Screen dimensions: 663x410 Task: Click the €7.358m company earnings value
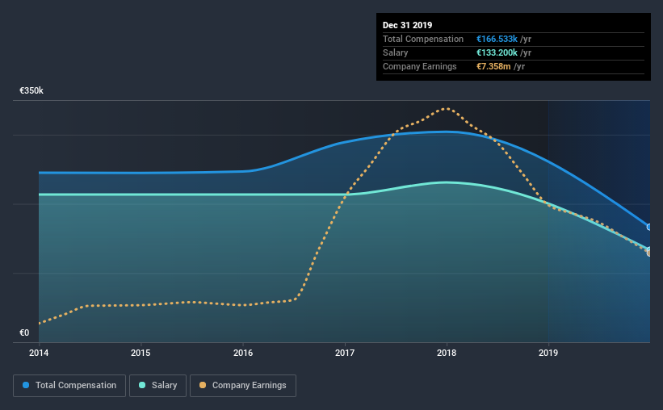pos(493,66)
